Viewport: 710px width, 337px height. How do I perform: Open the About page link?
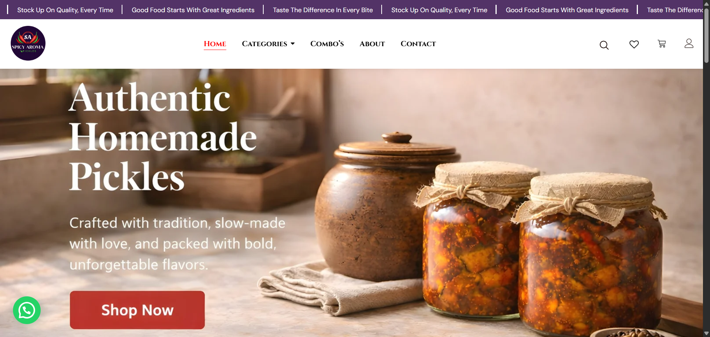pyautogui.click(x=372, y=44)
